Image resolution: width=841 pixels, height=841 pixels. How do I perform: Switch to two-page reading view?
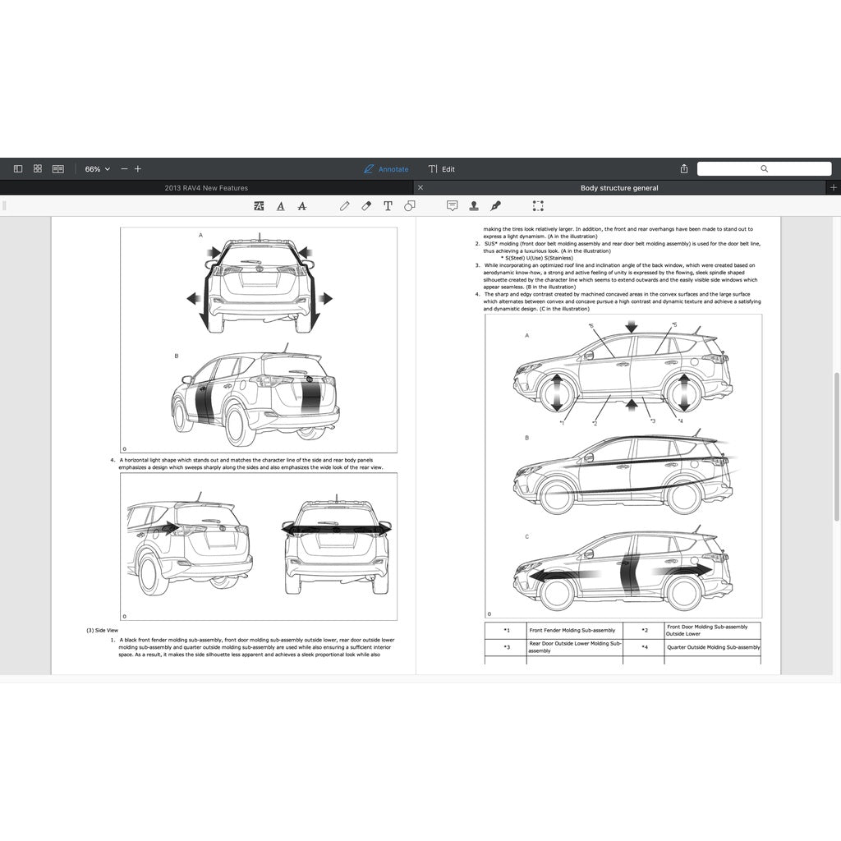(58, 168)
